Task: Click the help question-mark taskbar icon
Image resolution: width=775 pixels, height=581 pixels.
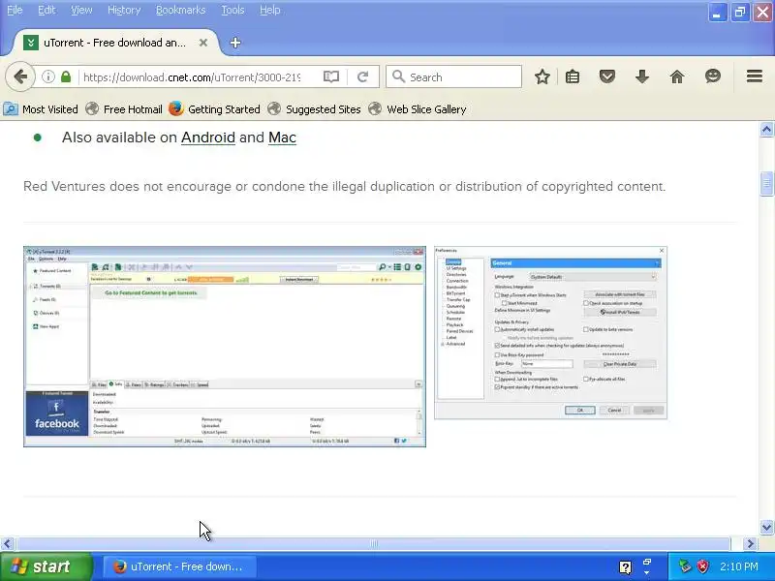Action: click(x=625, y=567)
